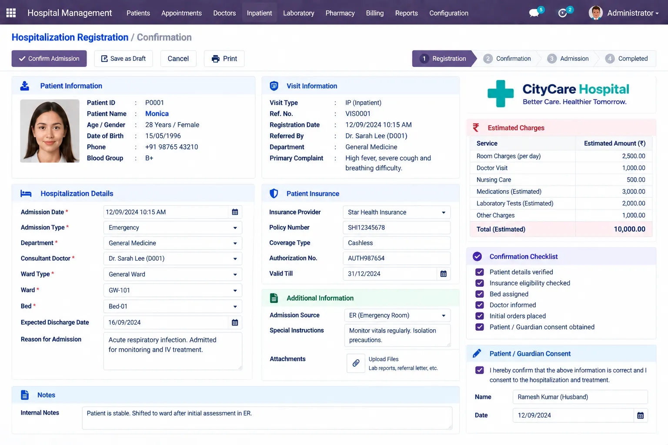Click the Additional Information document icon
Image resolution: width=668 pixels, height=445 pixels.
(274, 298)
